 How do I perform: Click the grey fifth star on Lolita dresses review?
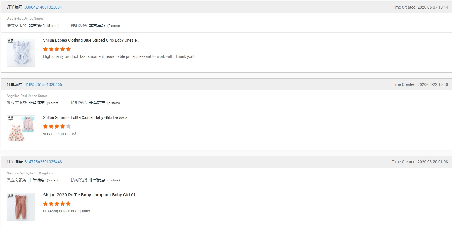tap(68, 126)
